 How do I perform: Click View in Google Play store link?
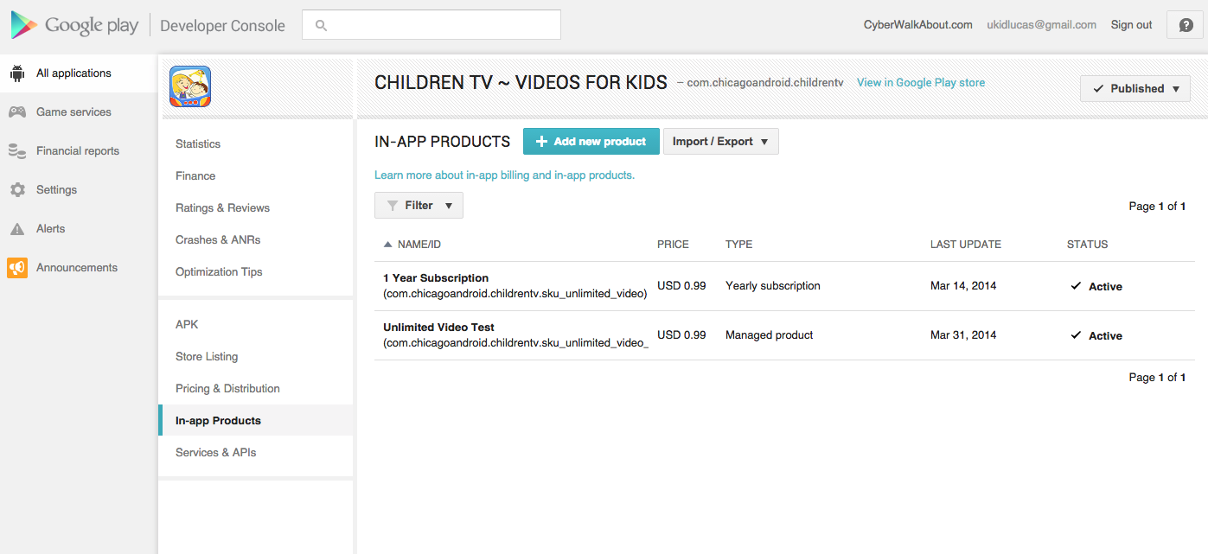point(921,83)
